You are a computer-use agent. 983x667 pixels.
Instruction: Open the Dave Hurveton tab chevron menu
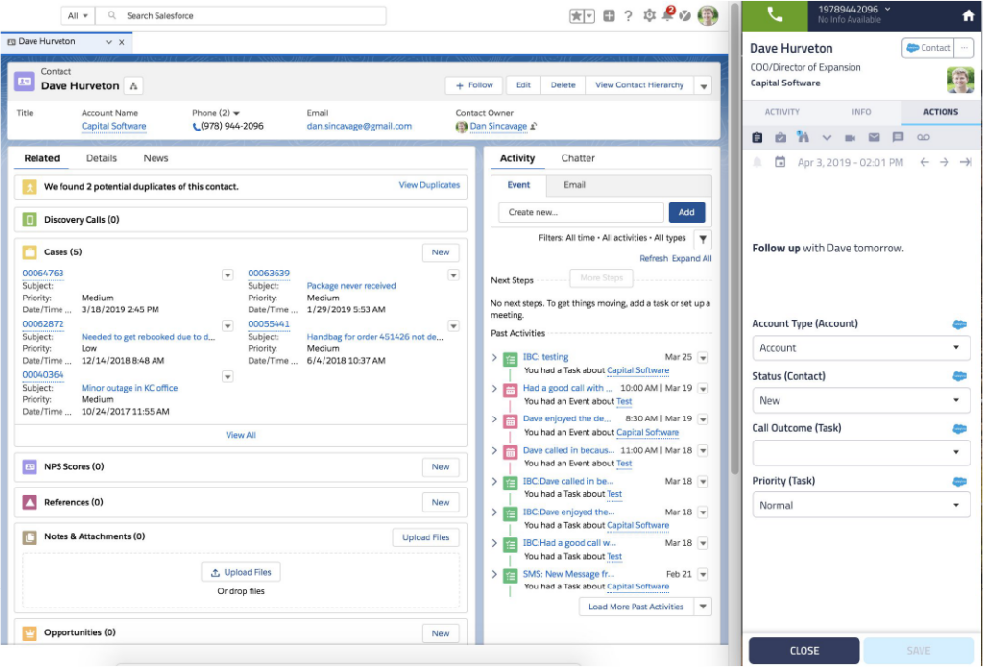pyautogui.click(x=108, y=42)
